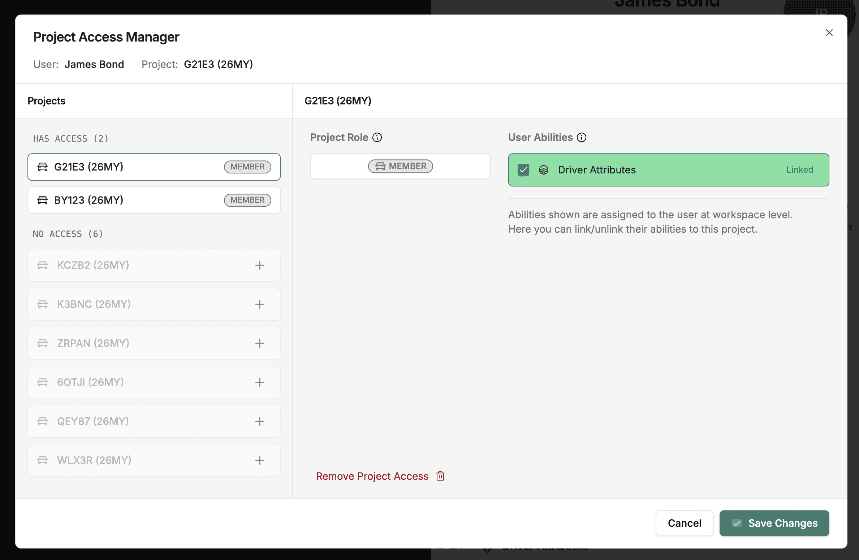Open the User Abilities info icon
The height and width of the screenshot is (560, 859).
pyautogui.click(x=582, y=137)
